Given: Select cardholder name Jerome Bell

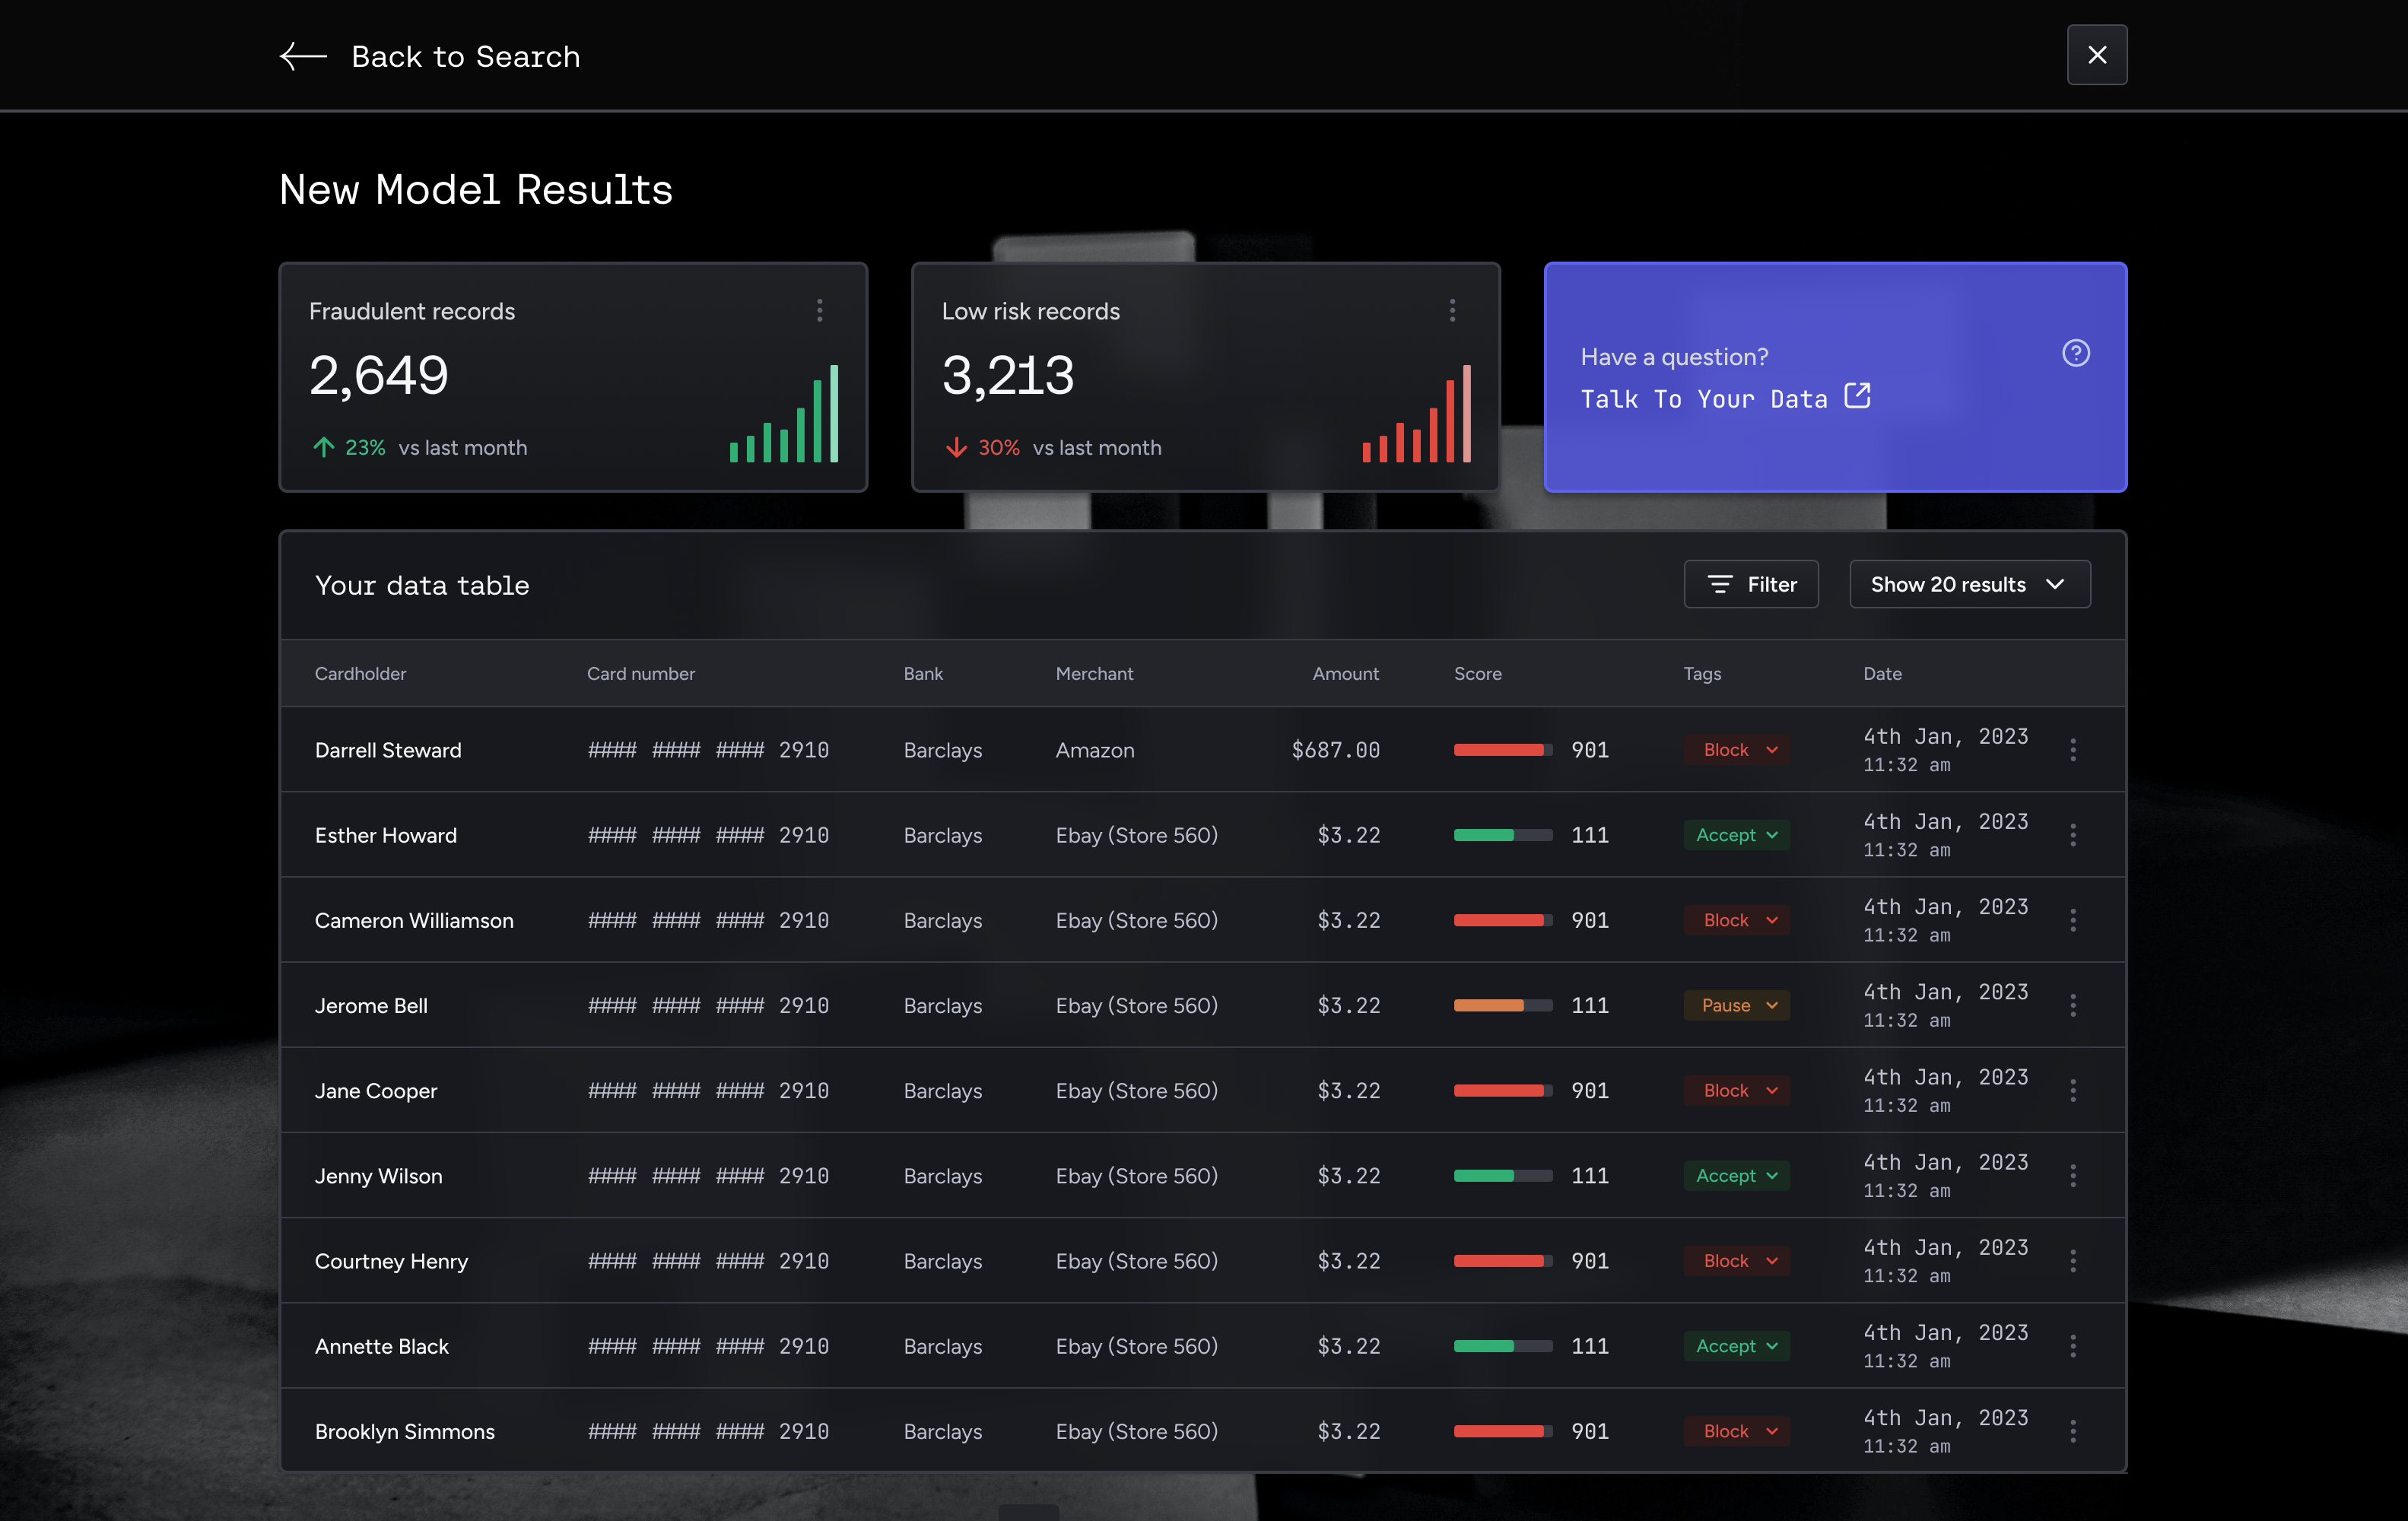Looking at the screenshot, I should pos(371,1005).
